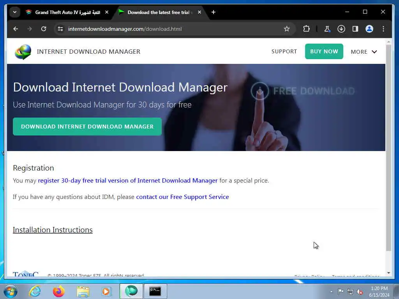The image size is (399, 299).
Task: Show the browser downloads icon
Action: [341, 29]
